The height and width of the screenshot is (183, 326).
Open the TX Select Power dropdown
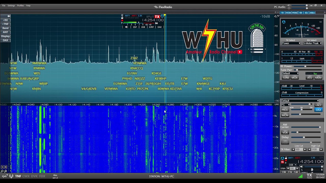click(x=291, y=43)
